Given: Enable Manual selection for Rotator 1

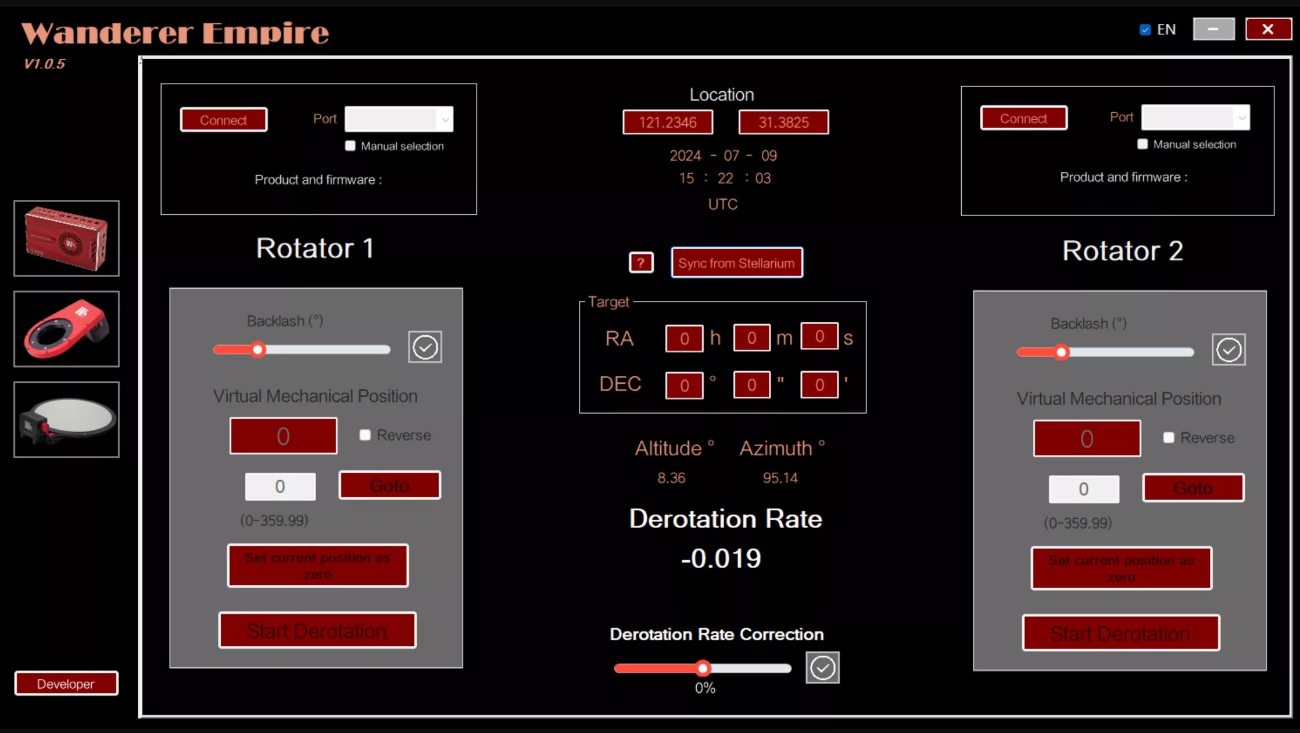Looking at the screenshot, I should click(350, 146).
